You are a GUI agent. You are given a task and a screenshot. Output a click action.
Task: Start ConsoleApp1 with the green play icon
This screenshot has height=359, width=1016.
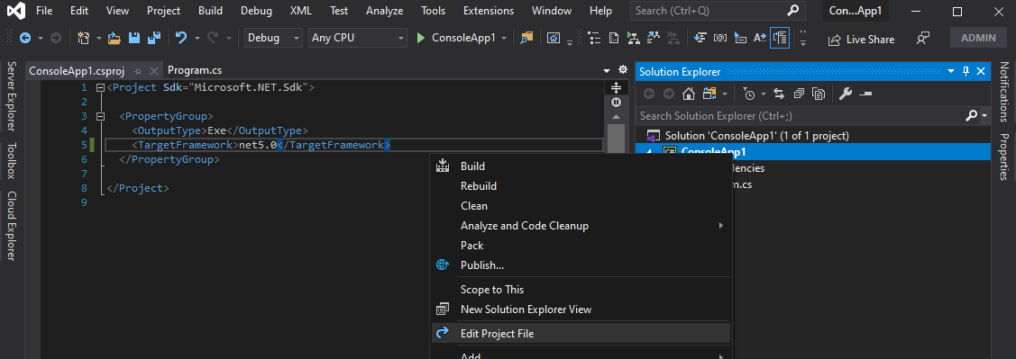point(420,38)
